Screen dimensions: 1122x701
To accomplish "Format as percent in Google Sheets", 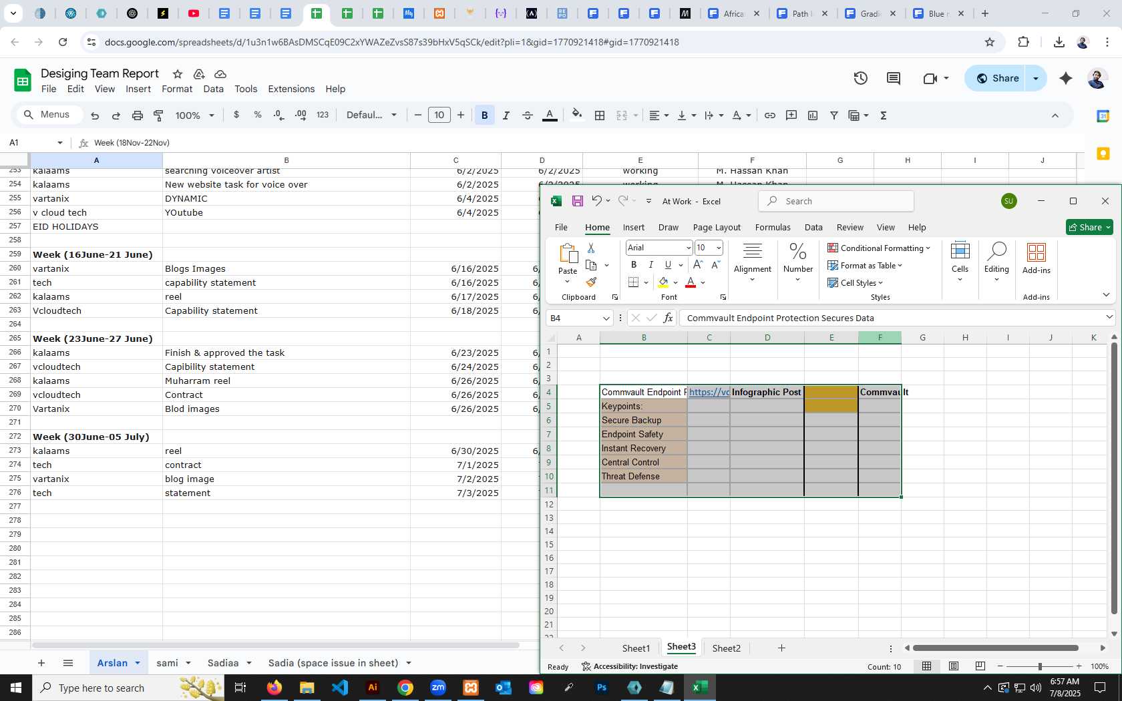I will pyautogui.click(x=258, y=115).
